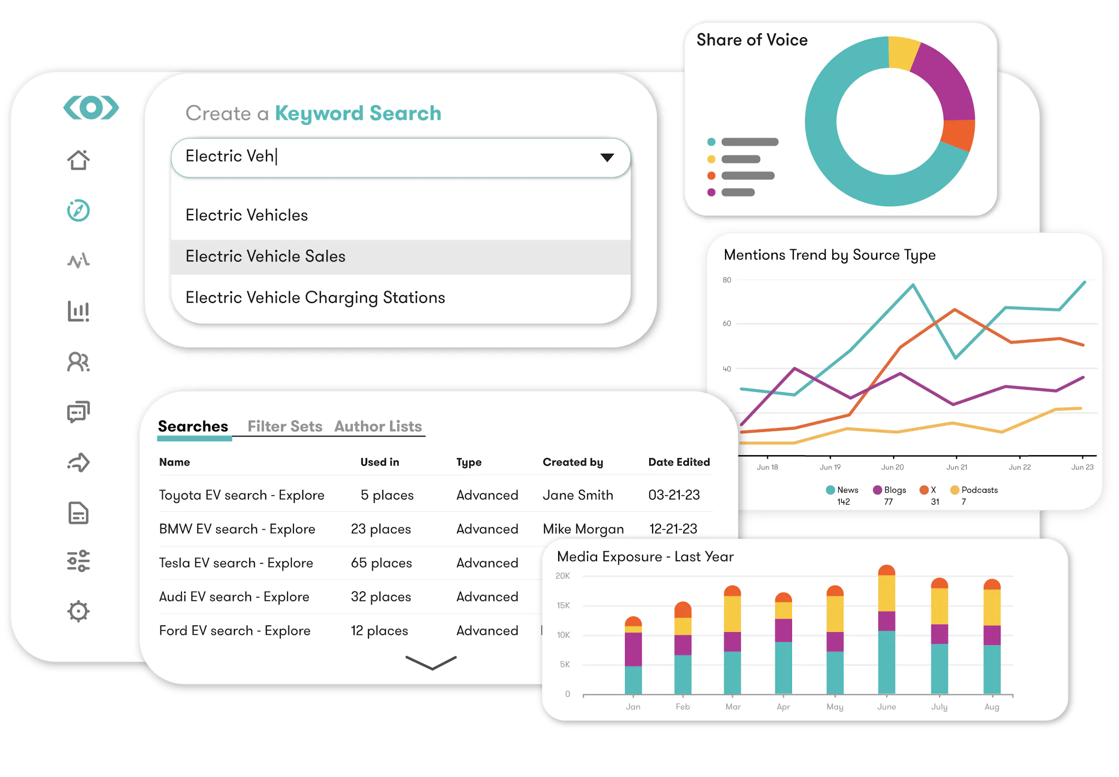Click Jane Smith in Created by column
The width and height of the screenshot is (1119, 777).
tap(578, 494)
